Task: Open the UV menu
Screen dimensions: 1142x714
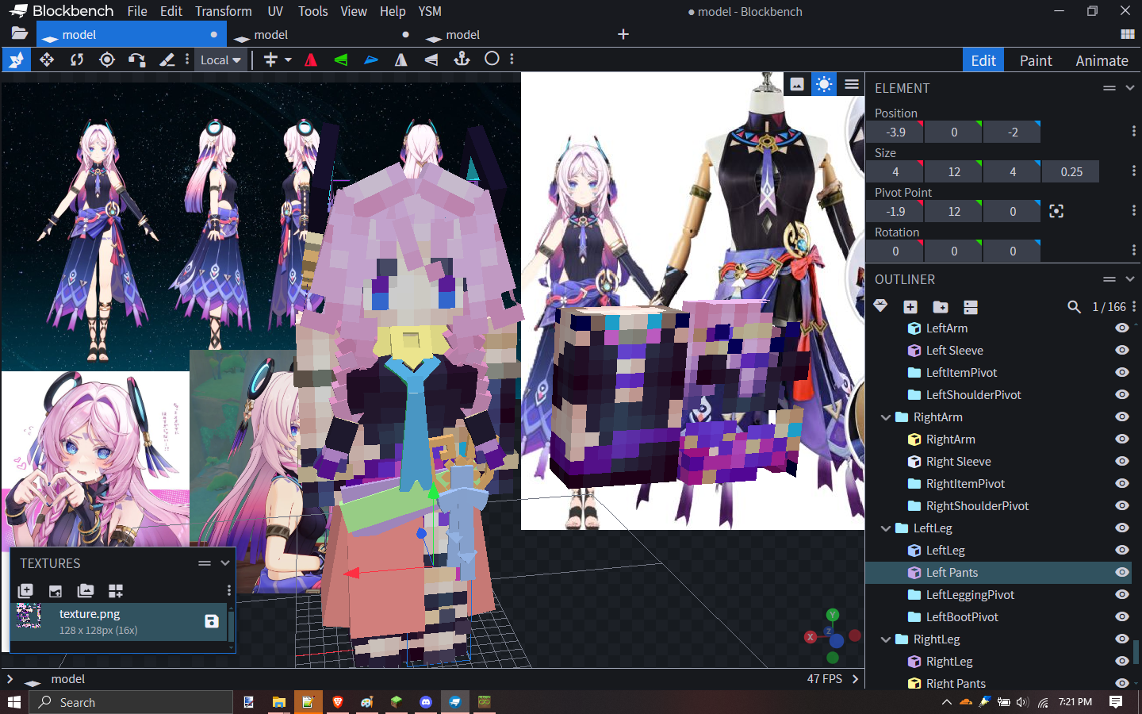Action: 275,11
